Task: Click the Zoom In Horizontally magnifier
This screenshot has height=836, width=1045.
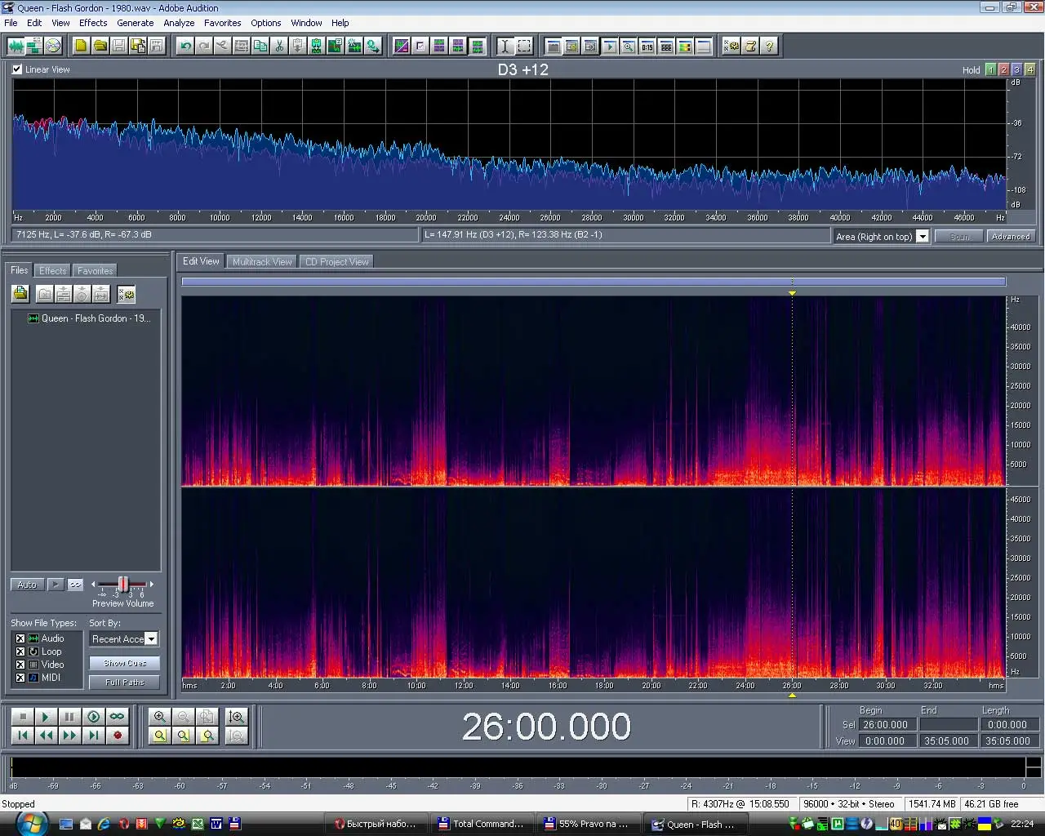Action: [160, 717]
